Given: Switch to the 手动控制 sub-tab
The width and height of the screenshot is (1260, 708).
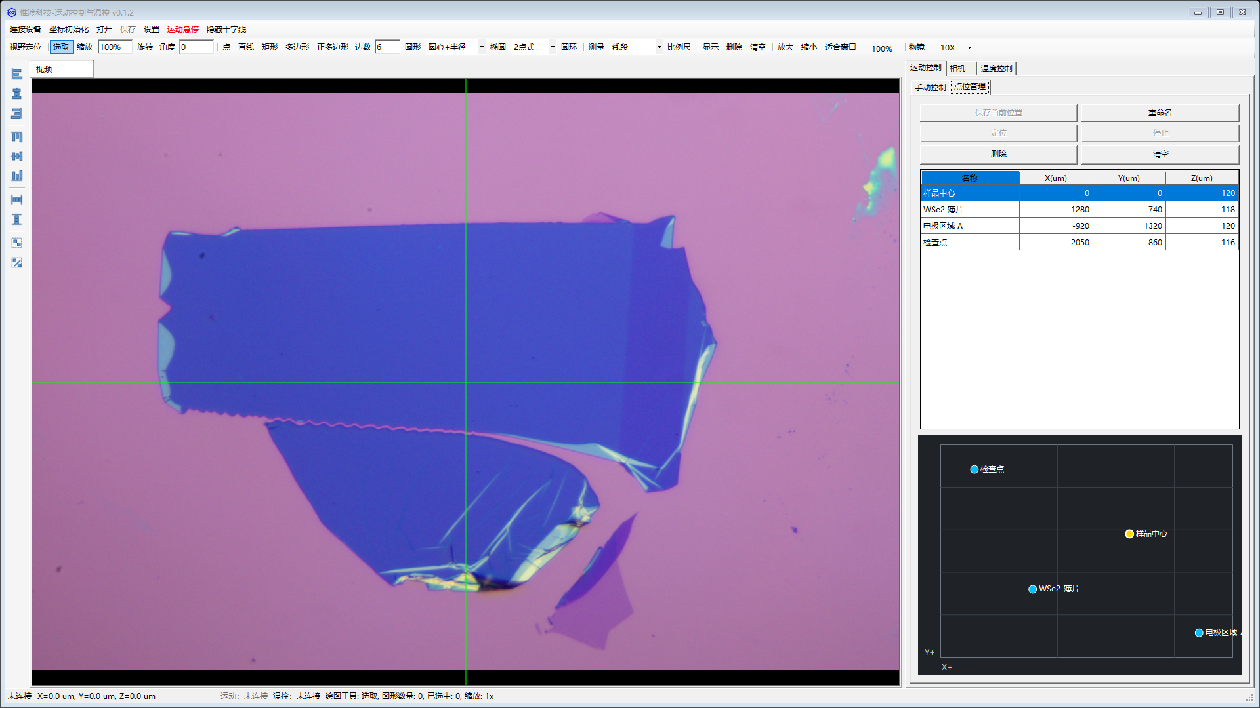Looking at the screenshot, I should [931, 87].
